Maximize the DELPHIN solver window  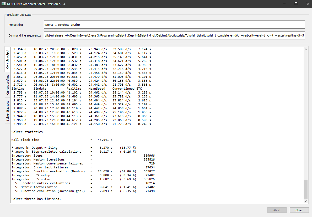(x=296, y=4)
